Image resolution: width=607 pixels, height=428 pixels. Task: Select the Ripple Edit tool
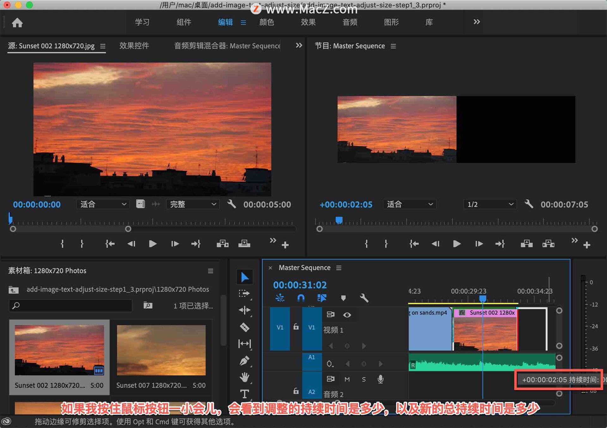(x=244, y=310)
